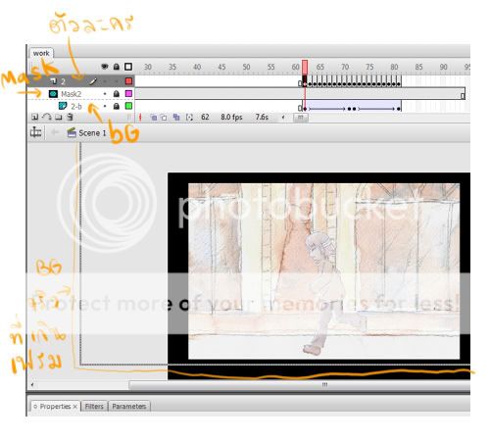Toggle Onion Skin Outlines button
This screenshot has width=490, height=441.
[x=165, y=117]
